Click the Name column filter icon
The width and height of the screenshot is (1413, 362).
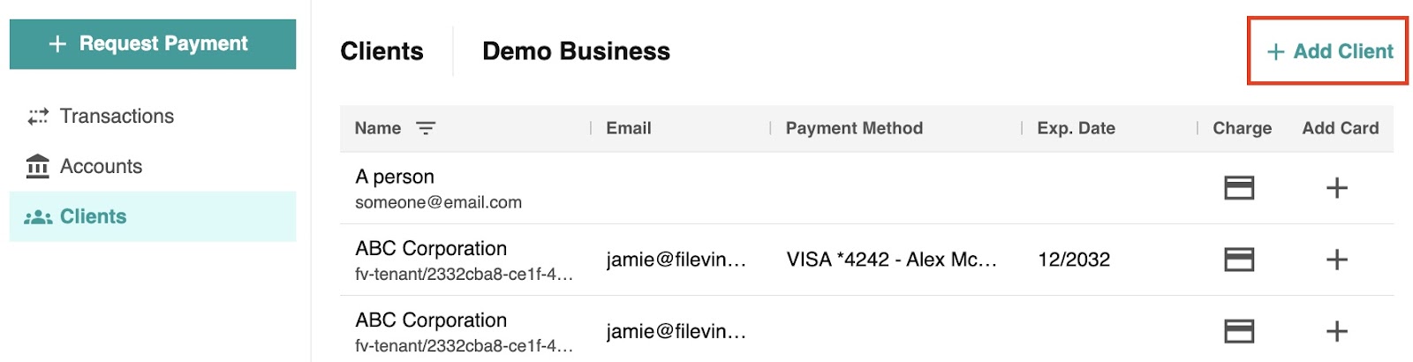tap(426, 129)
